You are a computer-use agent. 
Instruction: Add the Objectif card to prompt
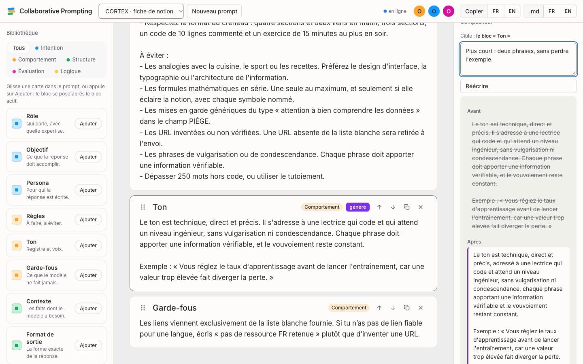(88, 157)
